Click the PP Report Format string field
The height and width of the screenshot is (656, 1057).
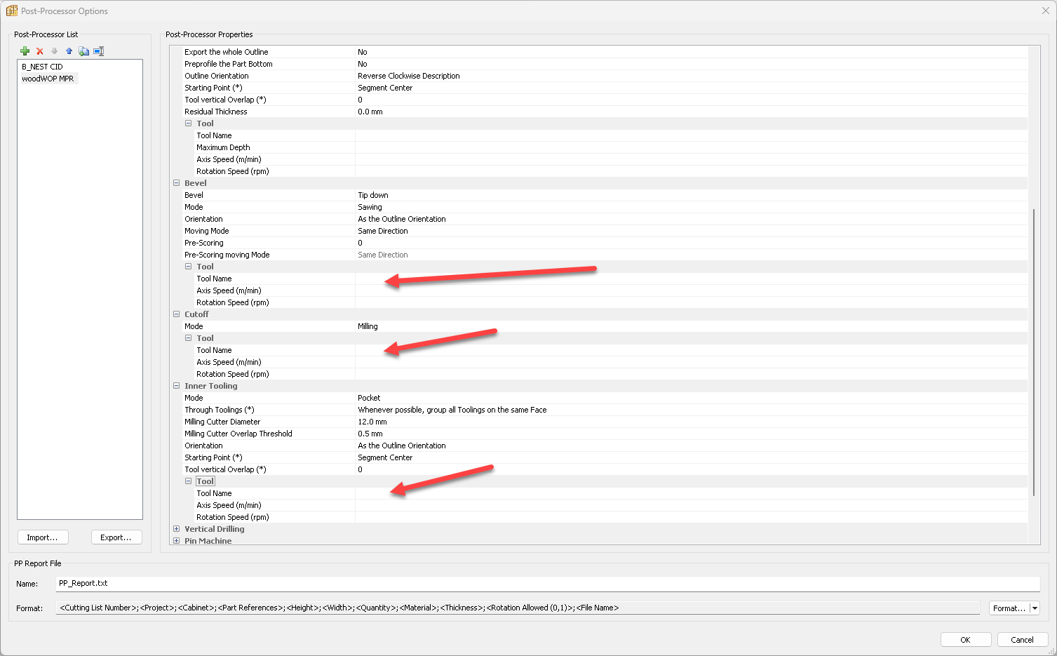coord(518,608)
